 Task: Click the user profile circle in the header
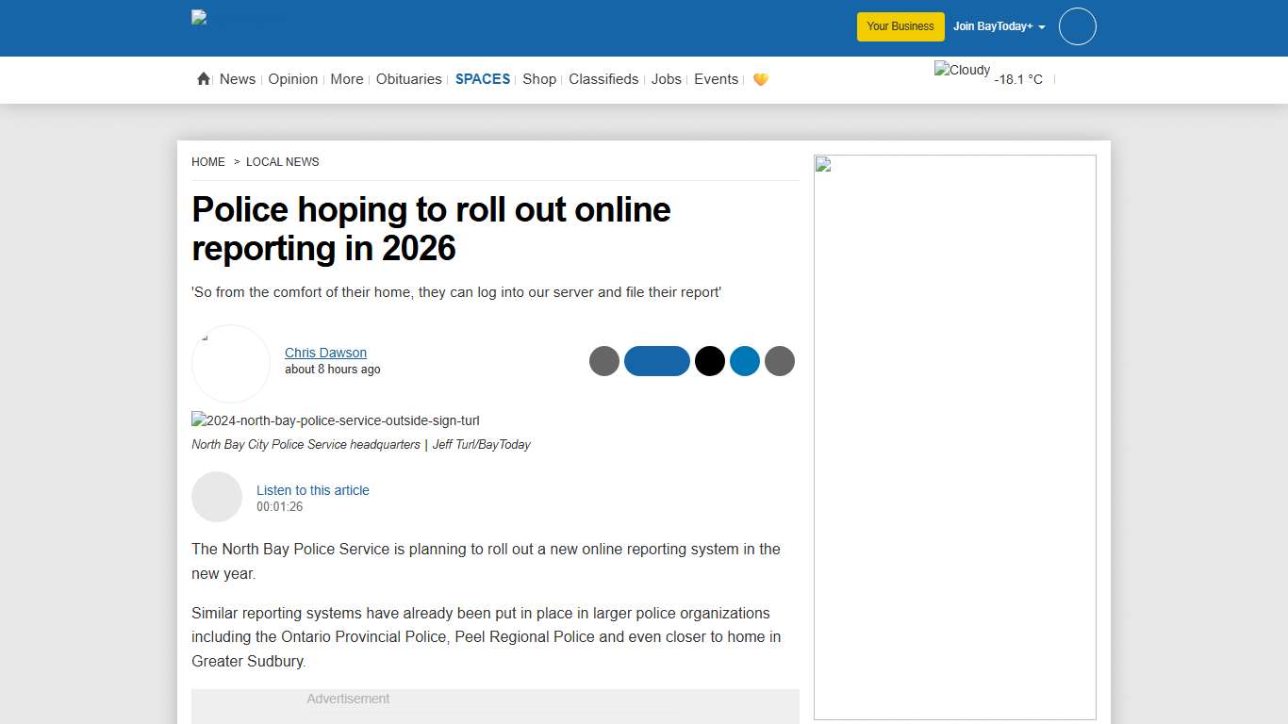1077,26
